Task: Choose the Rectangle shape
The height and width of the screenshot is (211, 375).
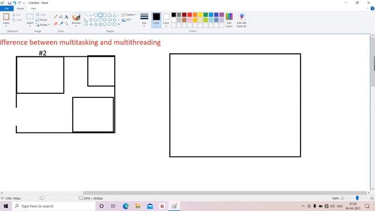Action: click(x=100, y=15)
